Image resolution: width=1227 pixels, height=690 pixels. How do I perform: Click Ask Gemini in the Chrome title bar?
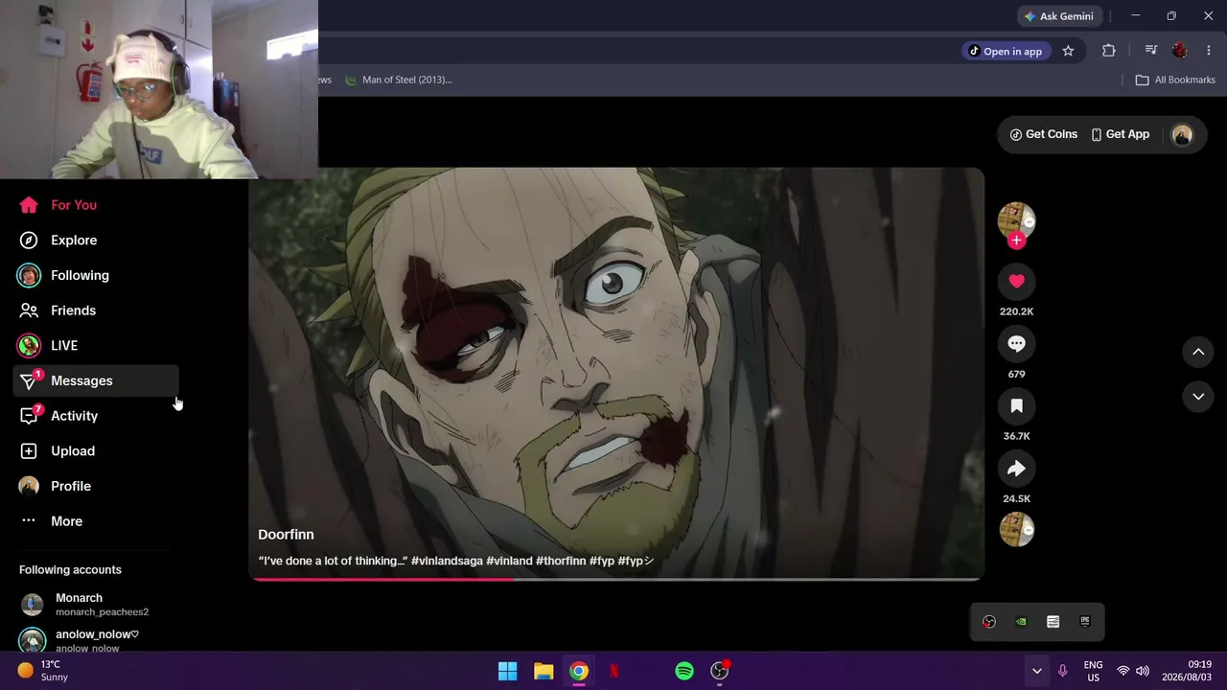tap(1058, 16)
